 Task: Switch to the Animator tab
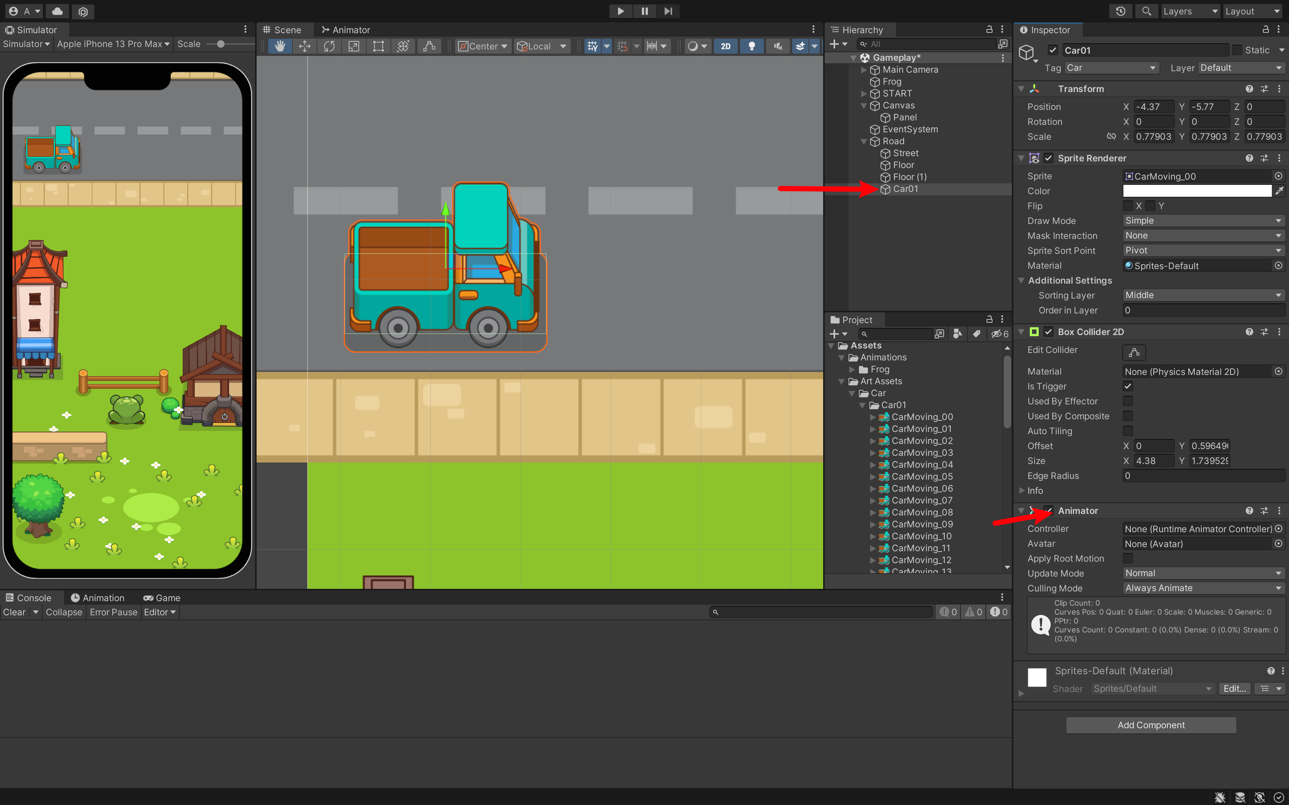(346, 30)
